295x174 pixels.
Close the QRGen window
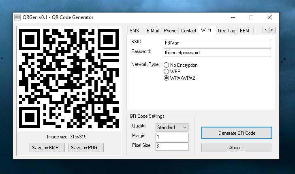pos(270,17)
